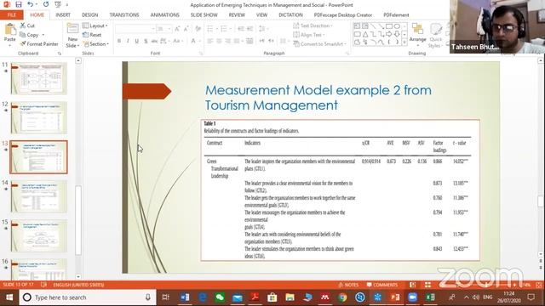Open the FILE tab
The width and height of the screenshot is (545, 306).
click(11, 15)
